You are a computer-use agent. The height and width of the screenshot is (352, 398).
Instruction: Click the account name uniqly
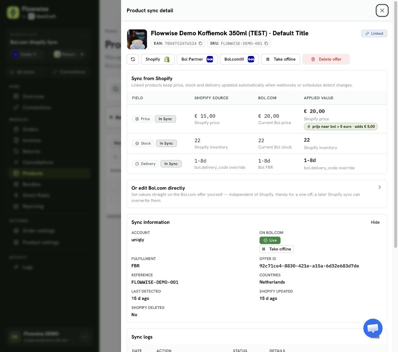click(x=138, y=240)
